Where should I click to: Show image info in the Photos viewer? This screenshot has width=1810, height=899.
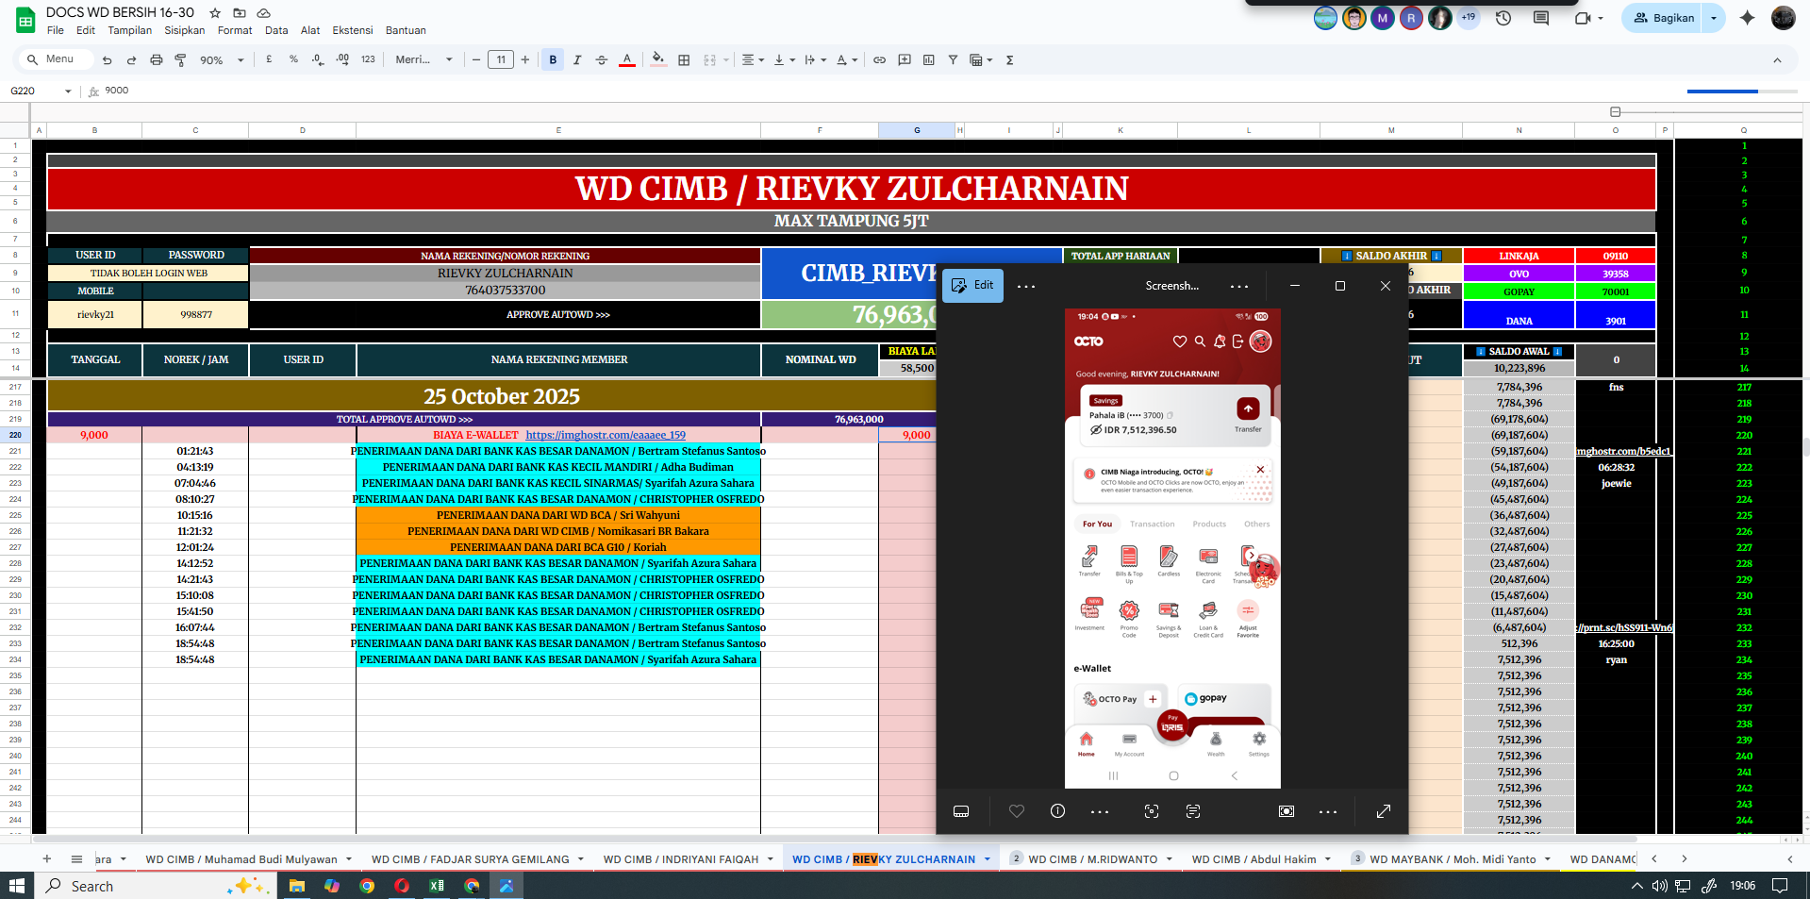[x=1057, y=811]
